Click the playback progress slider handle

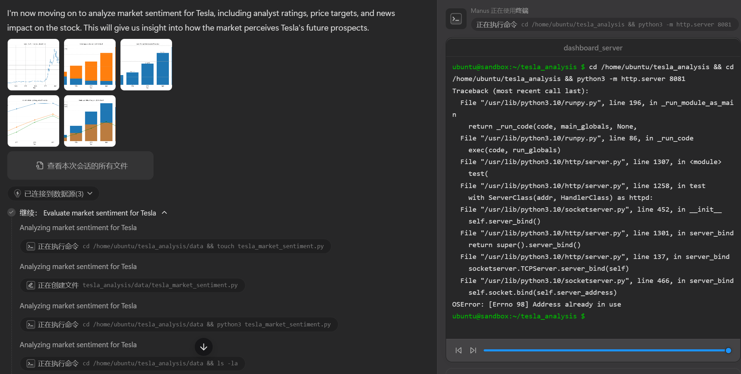tap(728, 350)
